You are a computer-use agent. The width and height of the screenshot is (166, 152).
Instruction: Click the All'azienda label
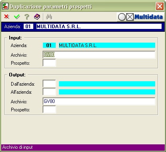pyautogui.click(x=21, y=92)
